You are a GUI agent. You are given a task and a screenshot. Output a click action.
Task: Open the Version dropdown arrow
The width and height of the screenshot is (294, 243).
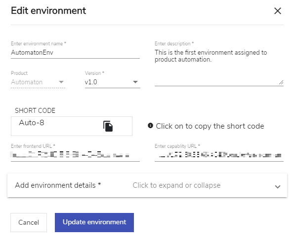click(135, 82)
